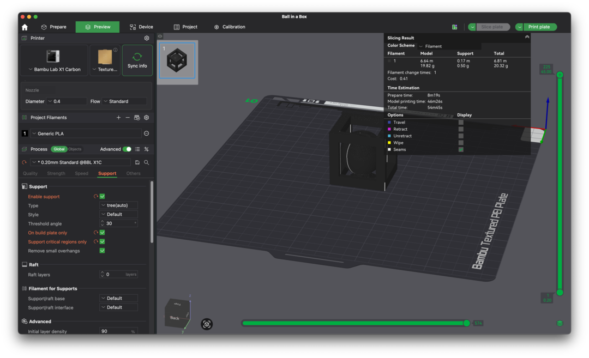Image resolution: width=589 pixels, height=358 pixels.
Task: Switch to the Device tab
Action: (141, 27)
